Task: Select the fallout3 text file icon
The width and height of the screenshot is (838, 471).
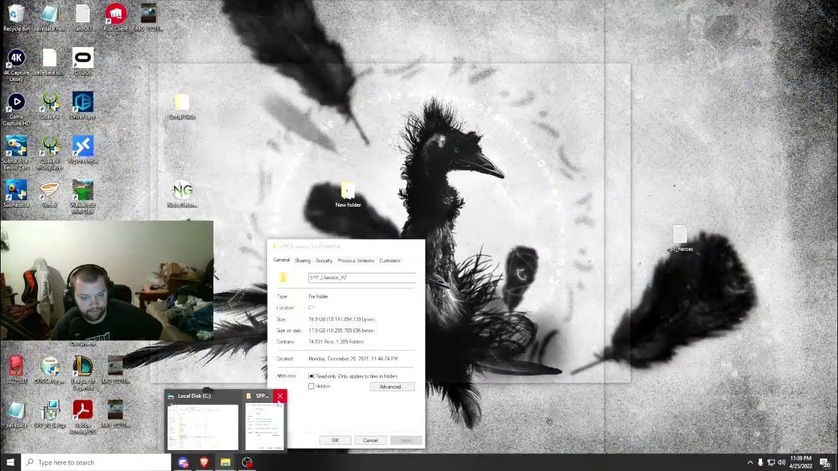Action: [82, 18]
